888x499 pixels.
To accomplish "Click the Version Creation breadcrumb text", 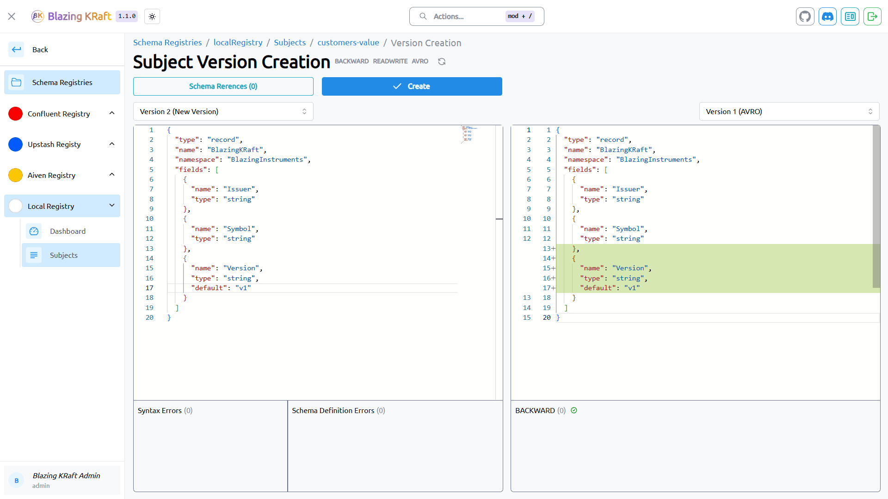I will [426, 43].
